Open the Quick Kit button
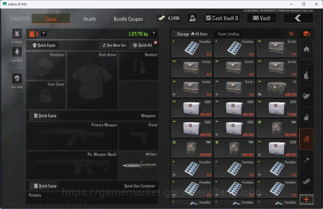 [x=143, y=45]
